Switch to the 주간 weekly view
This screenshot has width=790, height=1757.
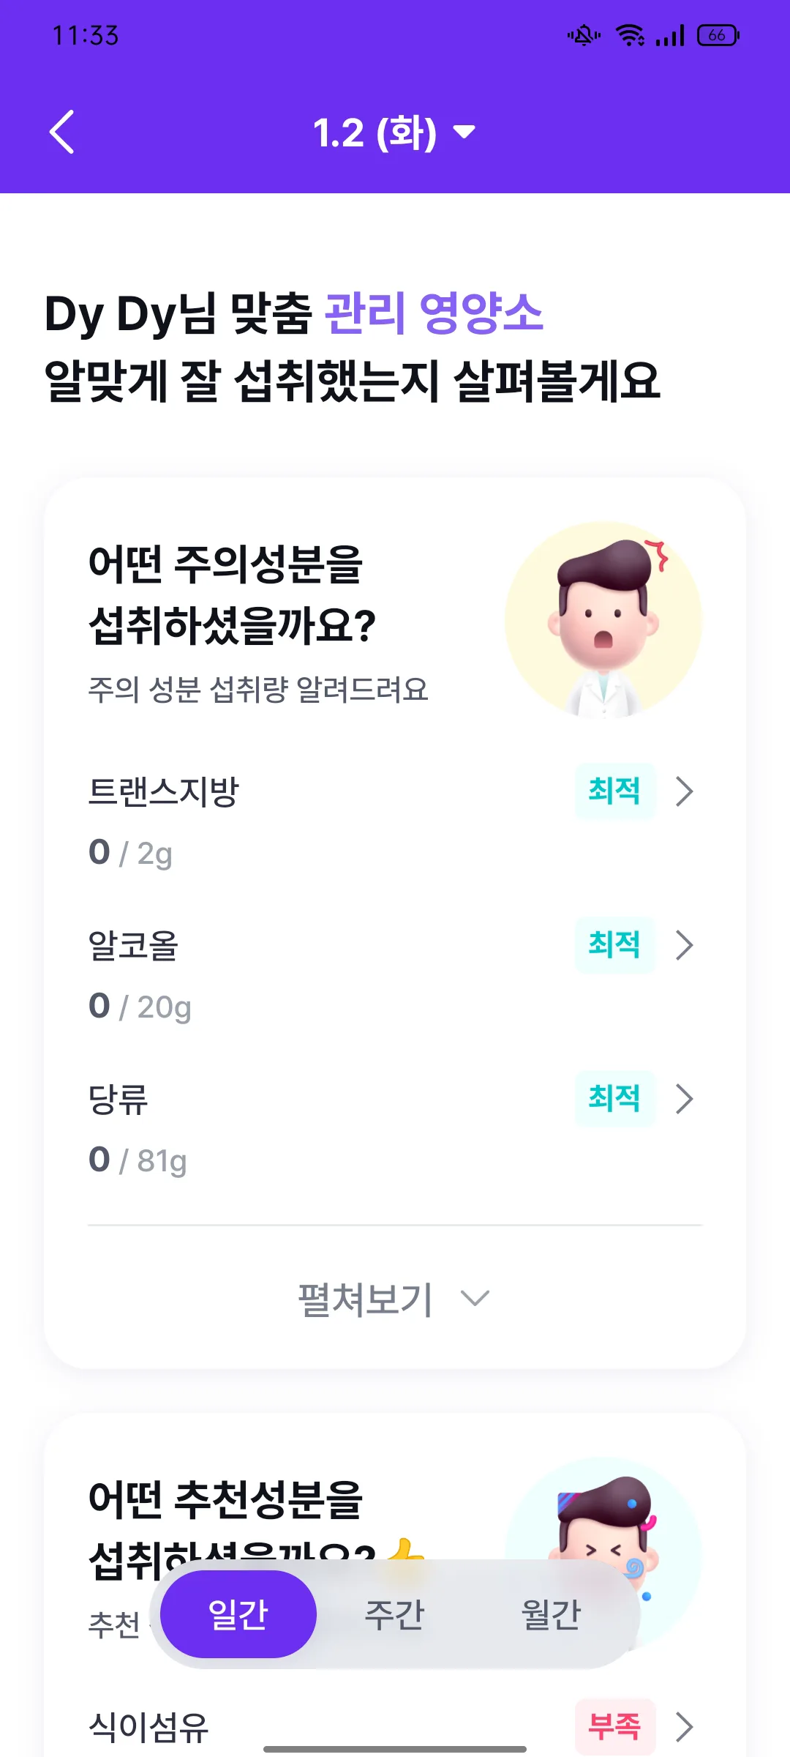pyautogui.click(x=395, y=1614)
